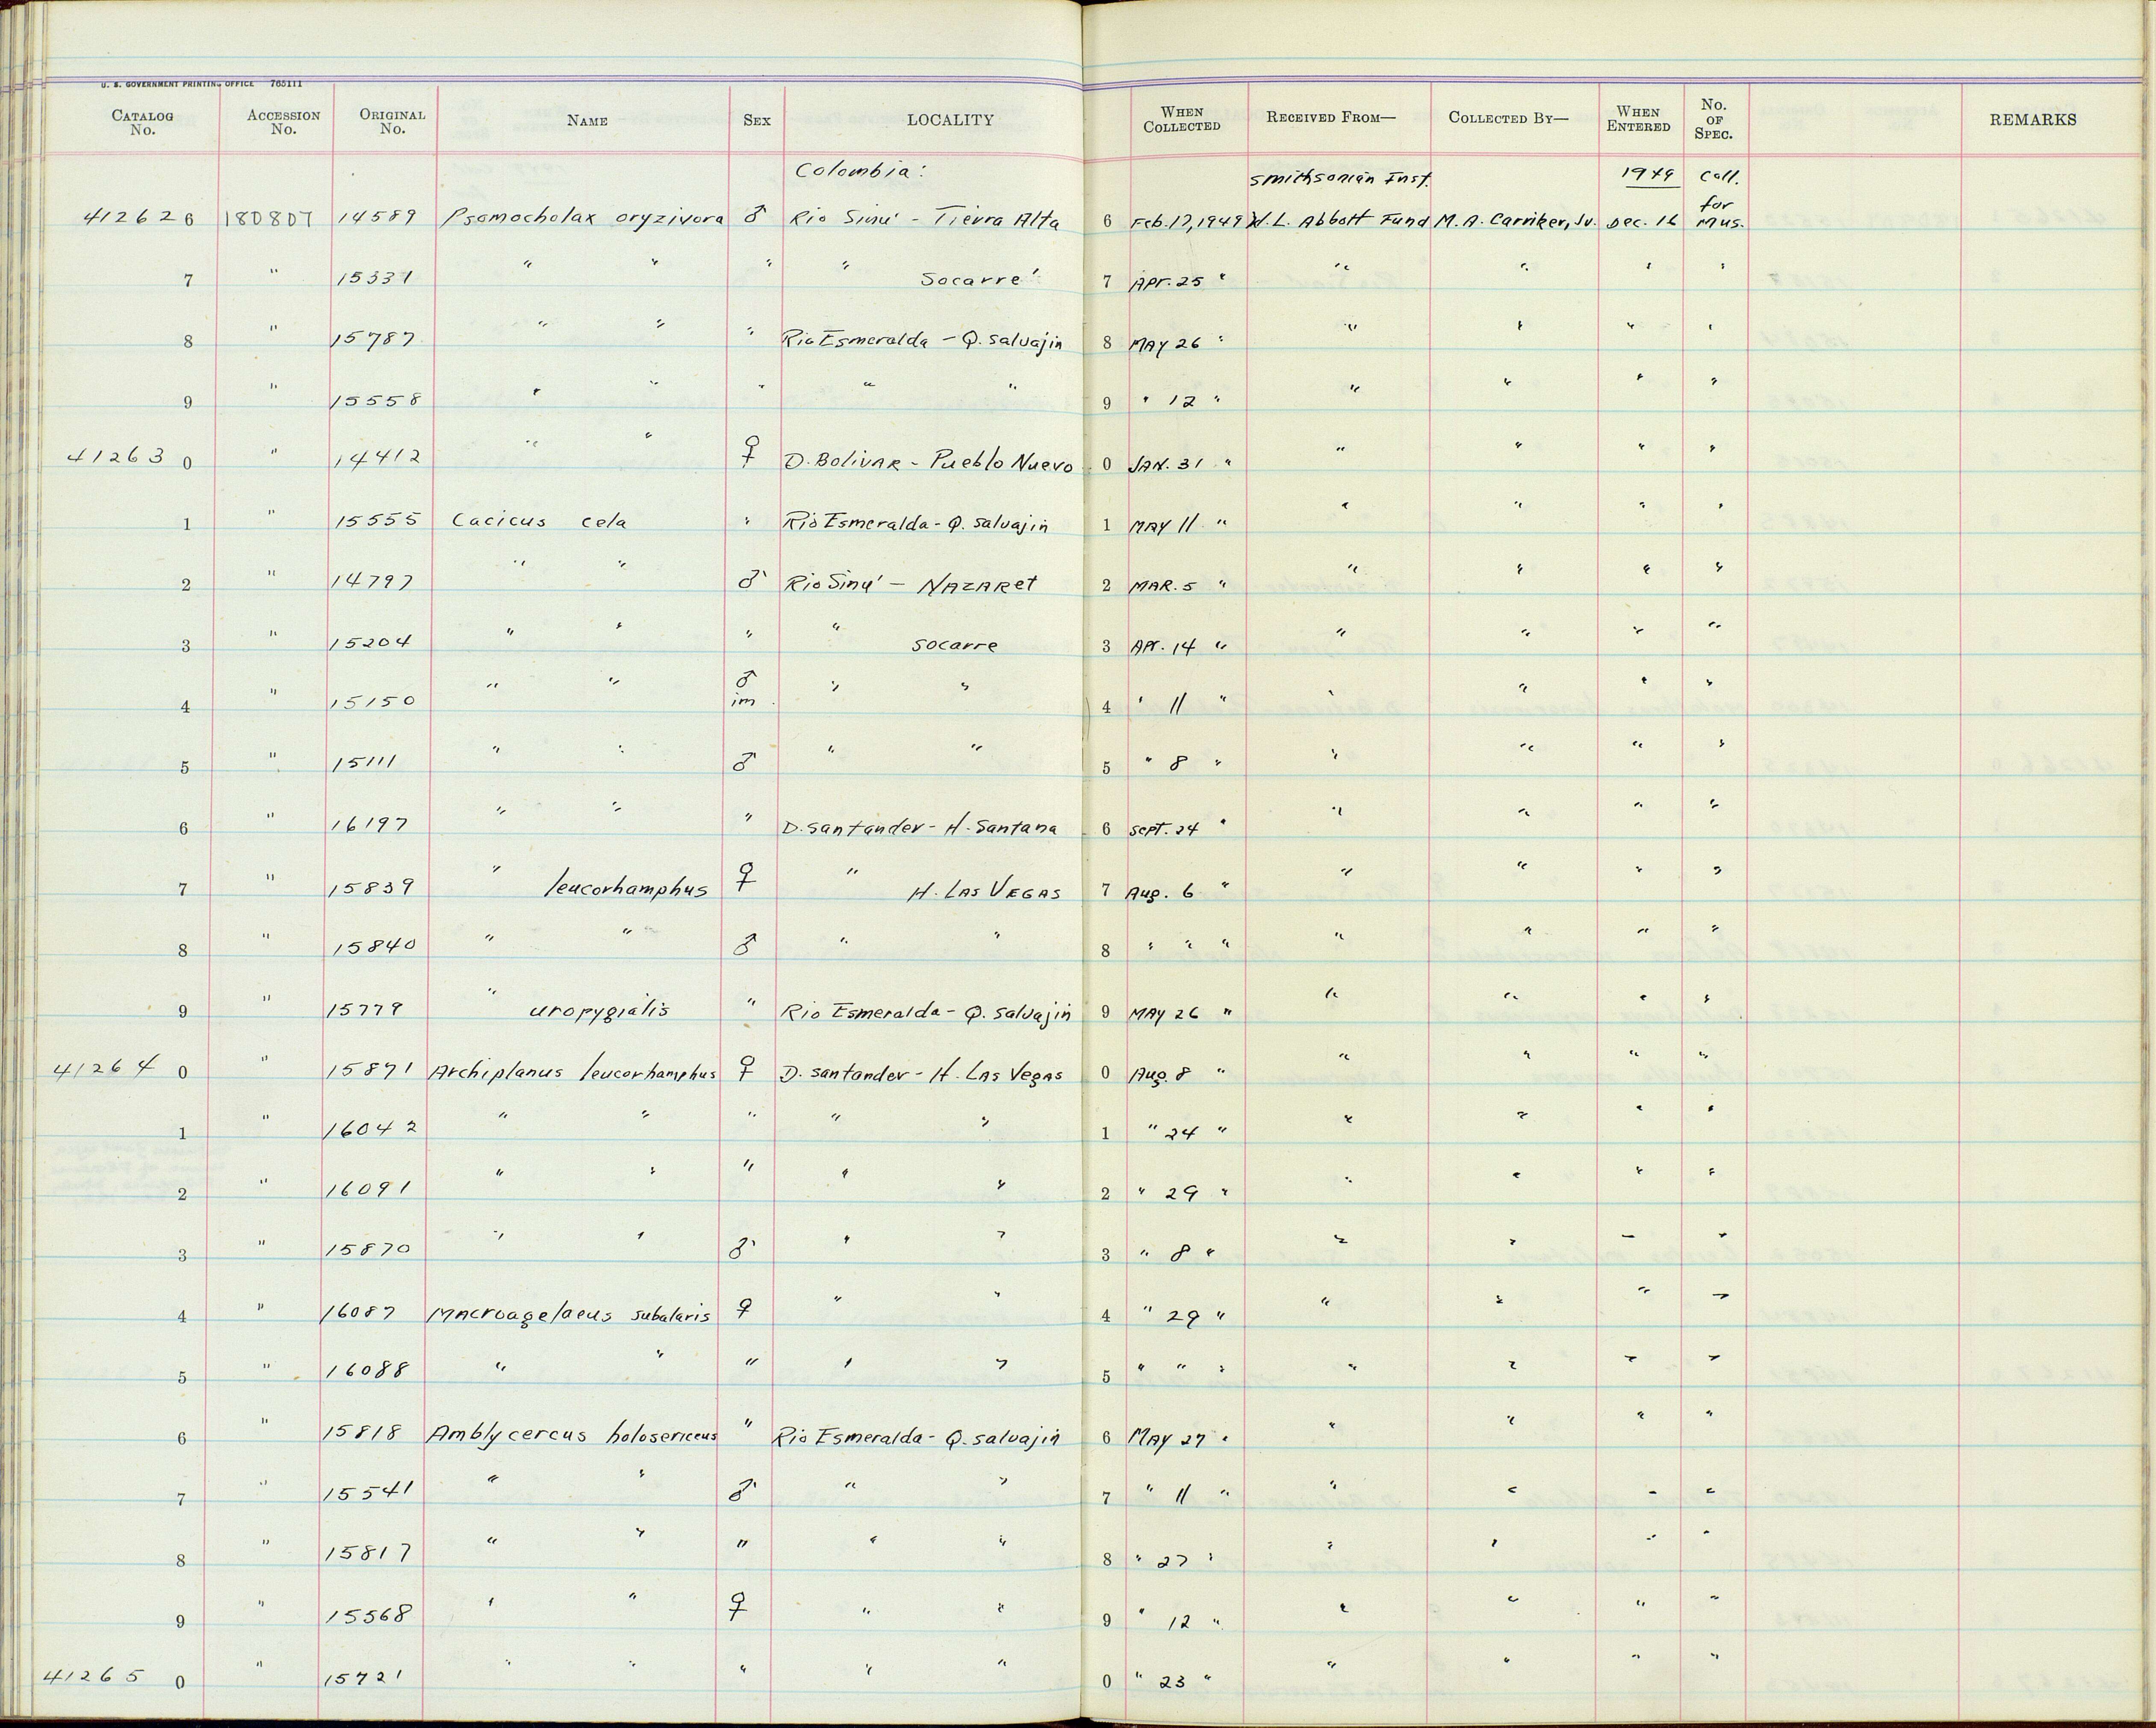This screenshot has width=2156, height=1728.
Task: Click the 'REMARKS' column header
Action: [2032, 120]
